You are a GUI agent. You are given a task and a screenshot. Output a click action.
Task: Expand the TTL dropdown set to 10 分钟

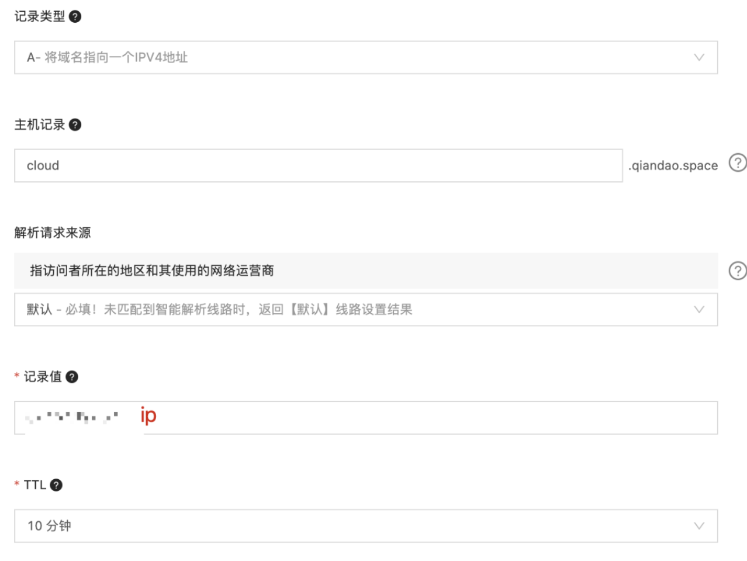(x=351, y=526)
